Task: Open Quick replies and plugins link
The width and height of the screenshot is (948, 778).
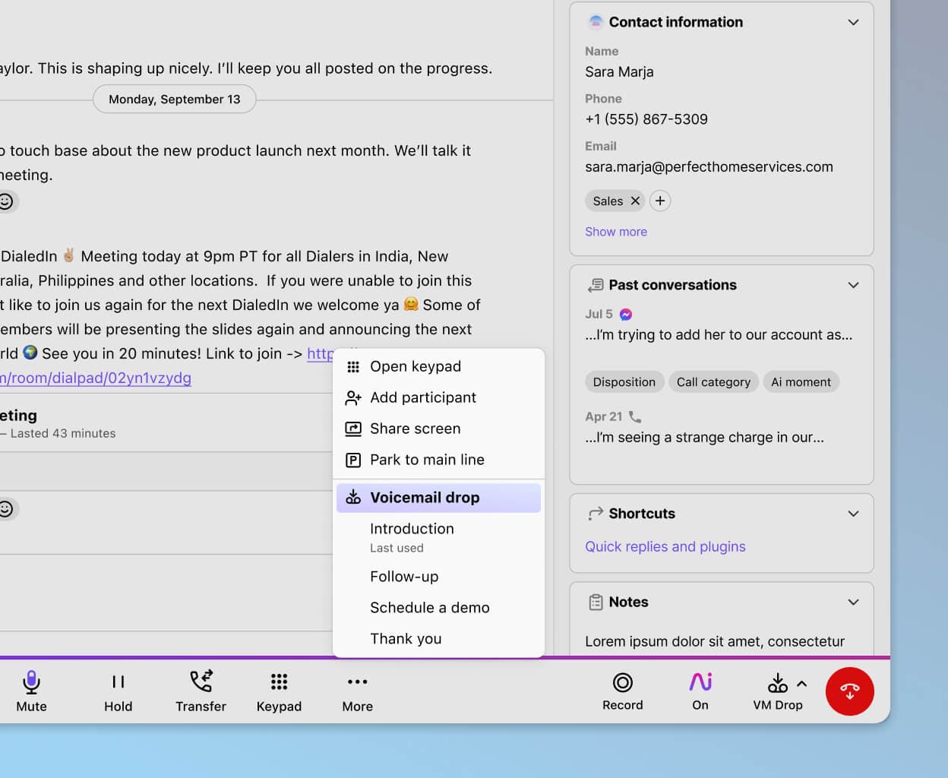Action: (665, 546)
